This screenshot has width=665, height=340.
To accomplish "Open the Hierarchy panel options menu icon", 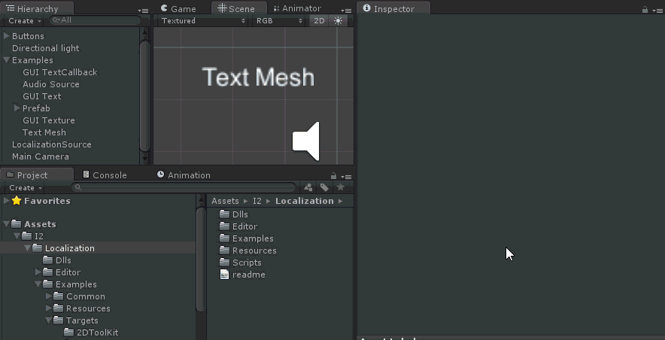I will click(144, 9).
